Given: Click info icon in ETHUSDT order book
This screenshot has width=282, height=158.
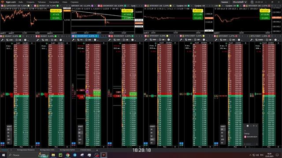Looking at the screenshot, I should (x=168, y=40).
